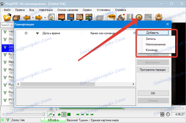Skip to the next item button
This screenshot has height=123, width=186.
[x=92, y=115]
